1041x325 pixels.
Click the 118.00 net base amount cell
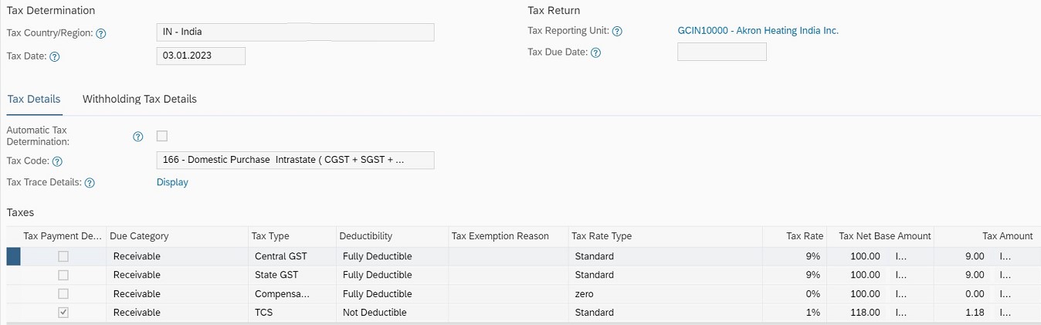[x=865, y=313]
